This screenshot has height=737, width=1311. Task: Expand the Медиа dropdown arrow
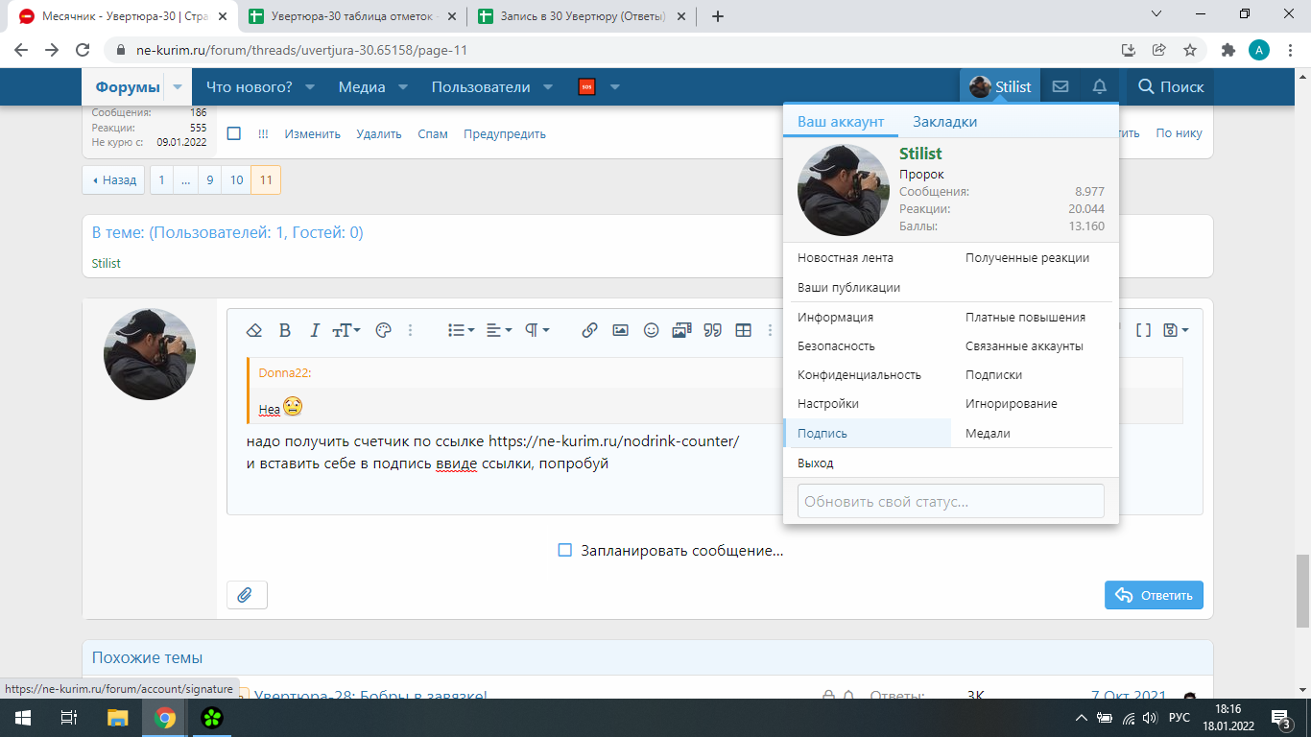(403, 87)
